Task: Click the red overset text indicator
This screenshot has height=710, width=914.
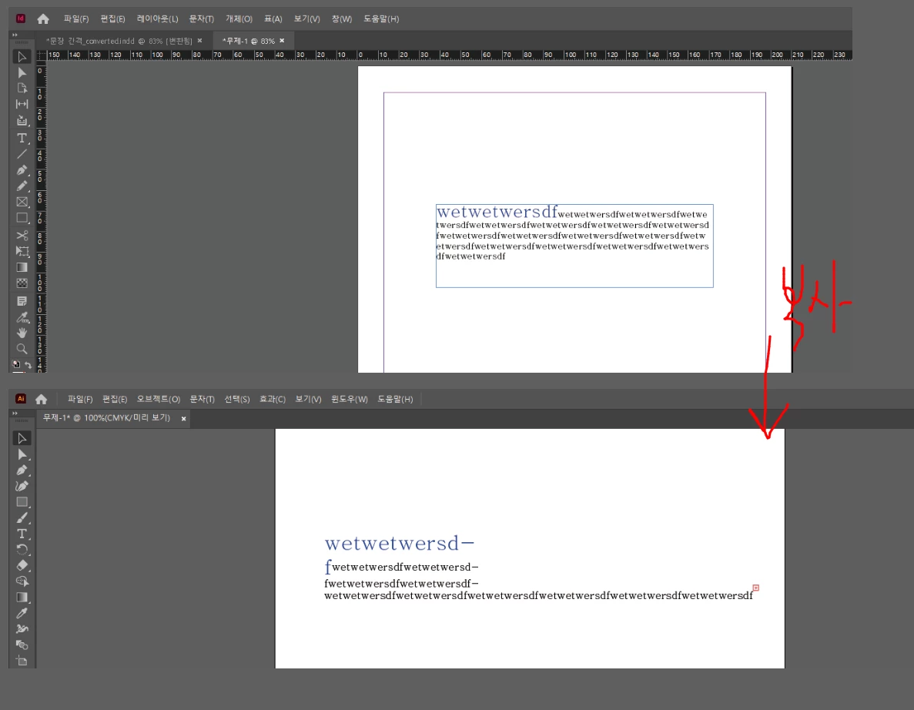Action: pos(756,588)
